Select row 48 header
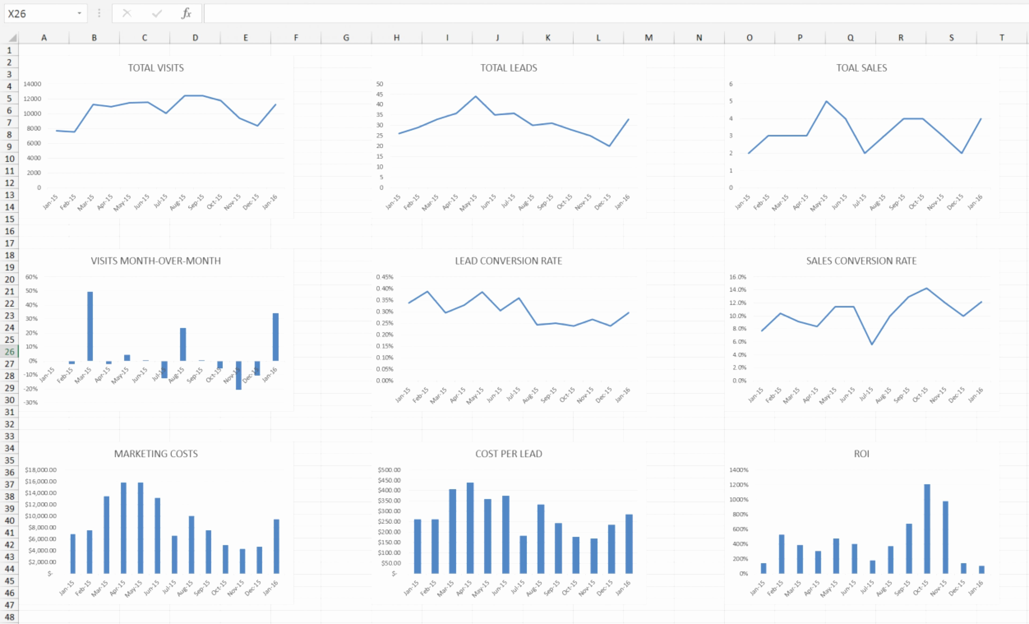 [x=9, y=617]
